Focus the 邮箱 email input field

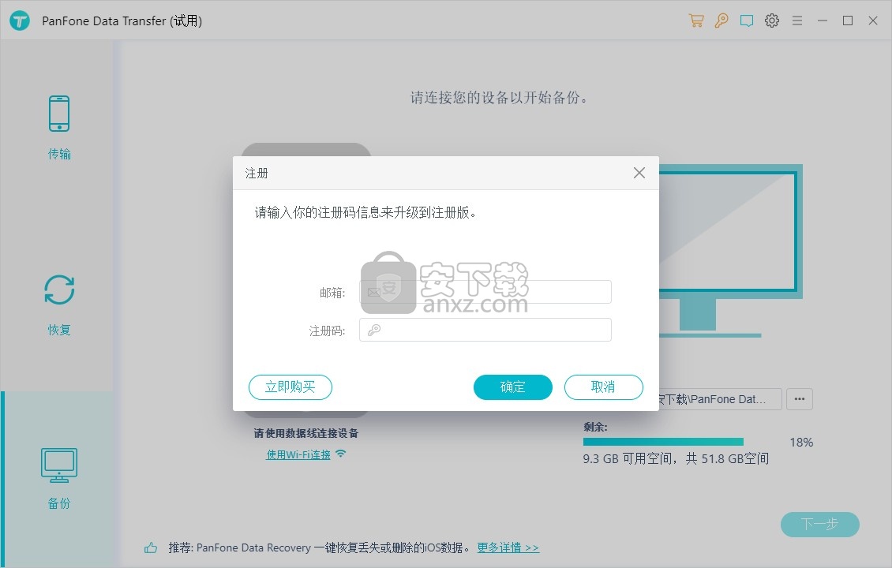485,292
